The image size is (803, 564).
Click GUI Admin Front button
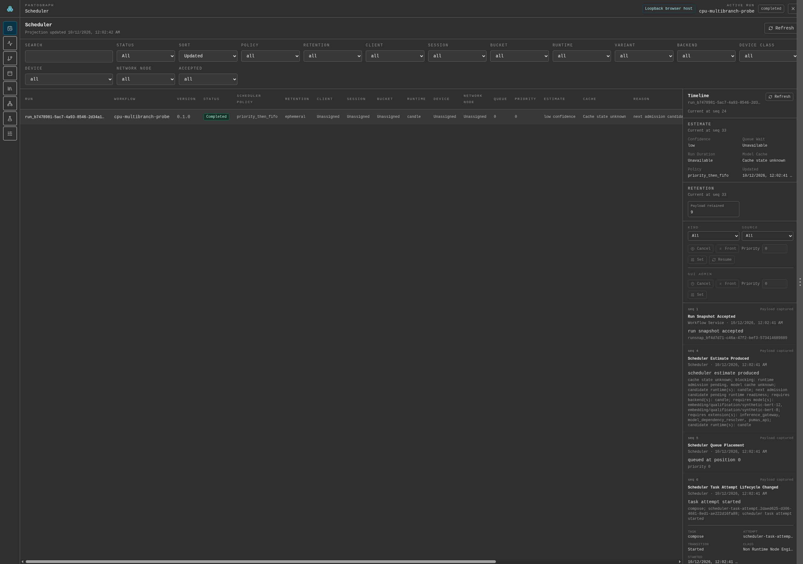(727, 284)
